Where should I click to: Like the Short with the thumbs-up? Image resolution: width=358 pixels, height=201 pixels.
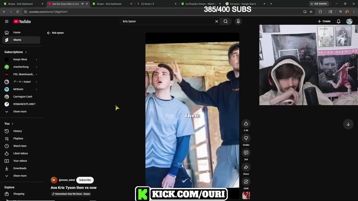[x=246, y=124]
